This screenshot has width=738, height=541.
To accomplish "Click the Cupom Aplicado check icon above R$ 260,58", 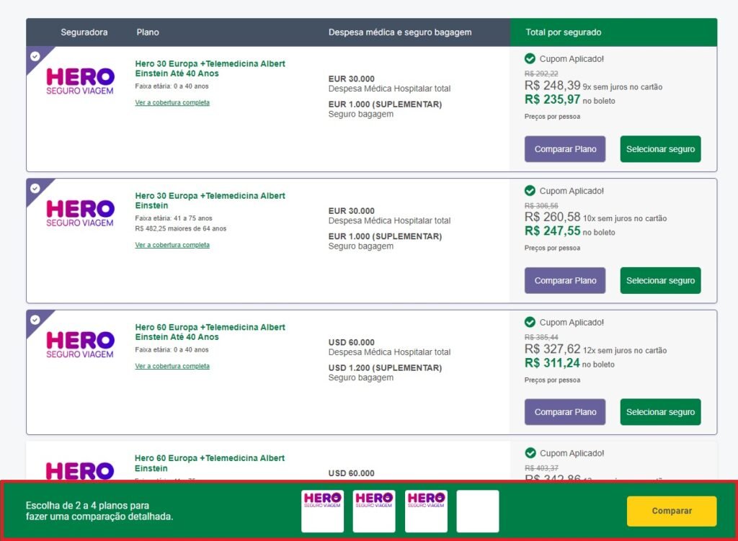I will (530, 190).
